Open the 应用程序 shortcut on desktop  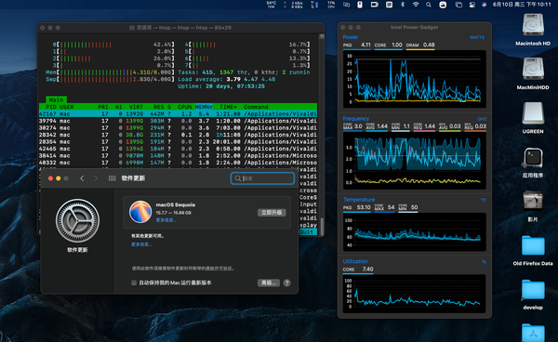click(x=533, y=157)
